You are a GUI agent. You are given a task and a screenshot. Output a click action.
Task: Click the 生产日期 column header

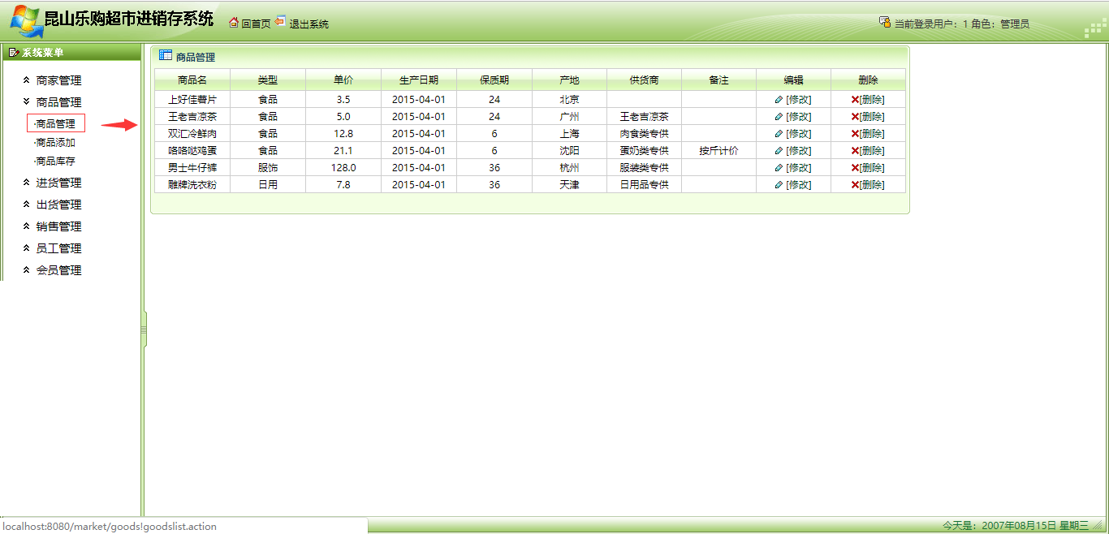(x=419, y=80)
